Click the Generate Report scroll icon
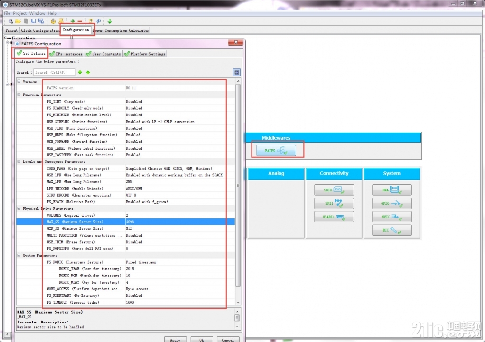The height and width of the screenshot is (342, 485). 61,21
